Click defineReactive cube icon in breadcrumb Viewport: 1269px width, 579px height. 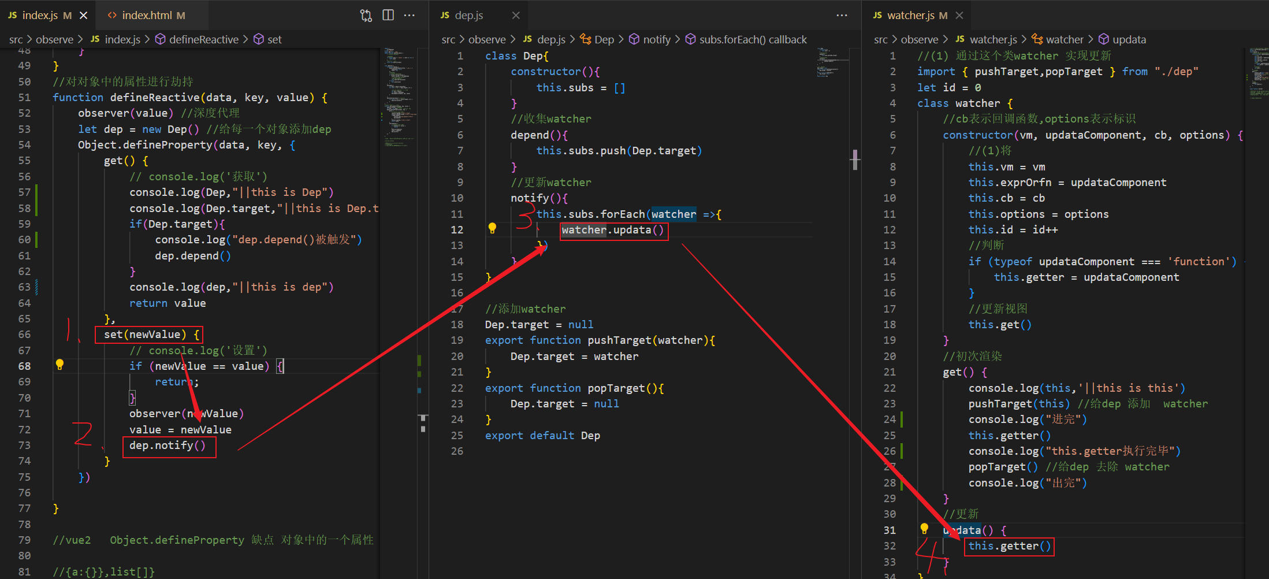[161, 39]
